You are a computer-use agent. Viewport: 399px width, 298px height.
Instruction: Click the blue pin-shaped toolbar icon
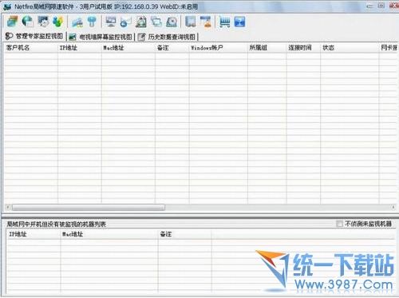click(92, 22)
